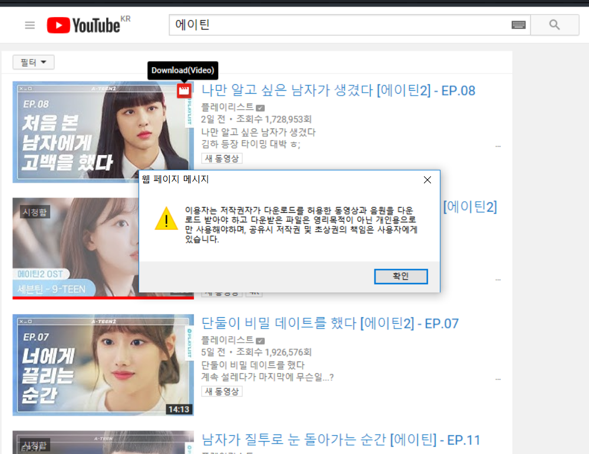Screen dimensions: 589x454
Task: Open more options for EP.08 video
Action: (498, 146)
